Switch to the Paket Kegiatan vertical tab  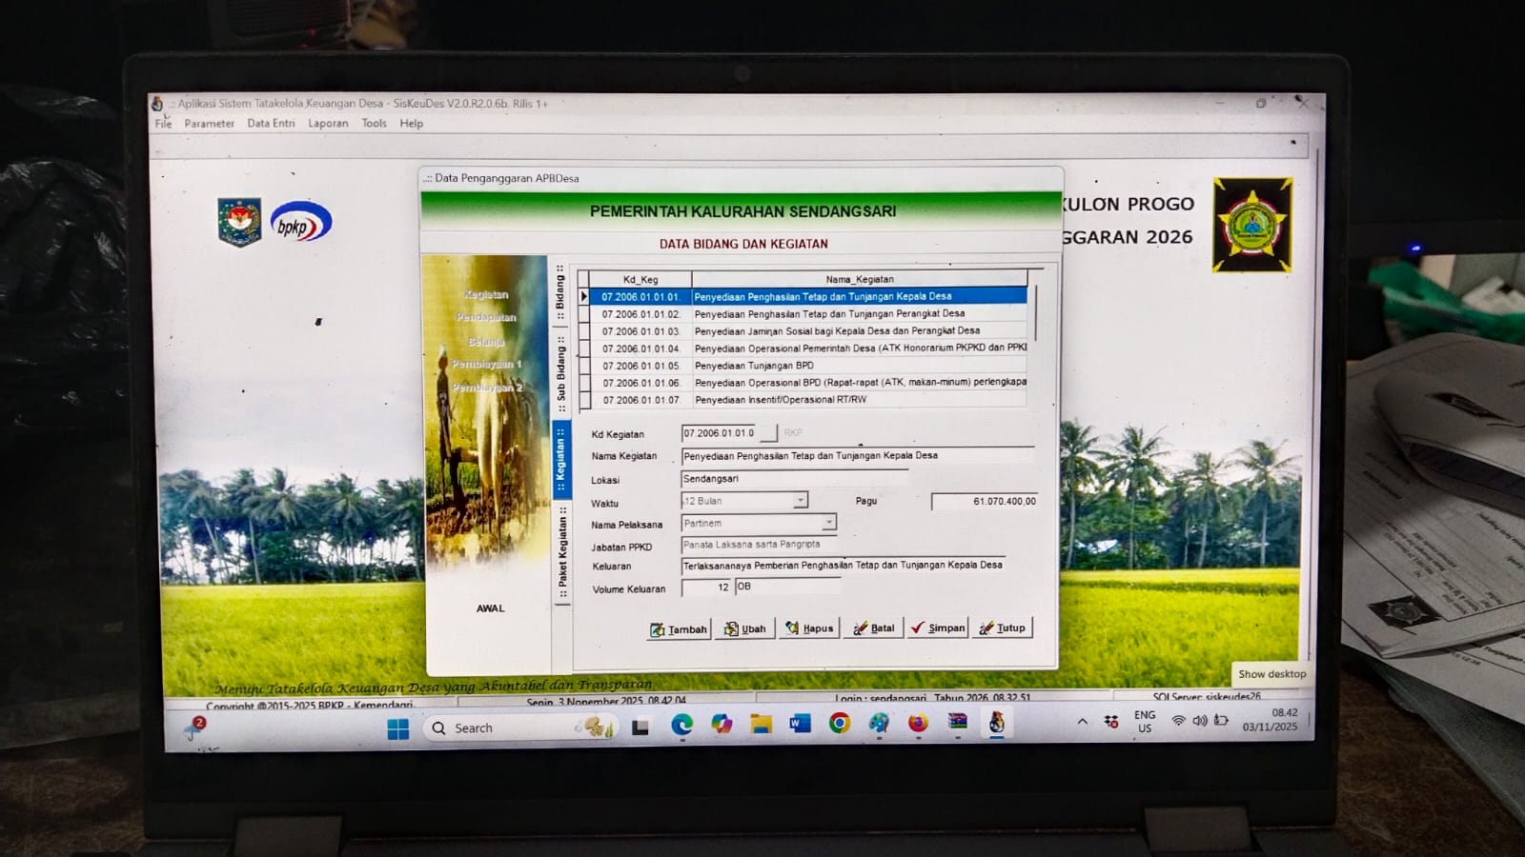click(x=562, y=554)
